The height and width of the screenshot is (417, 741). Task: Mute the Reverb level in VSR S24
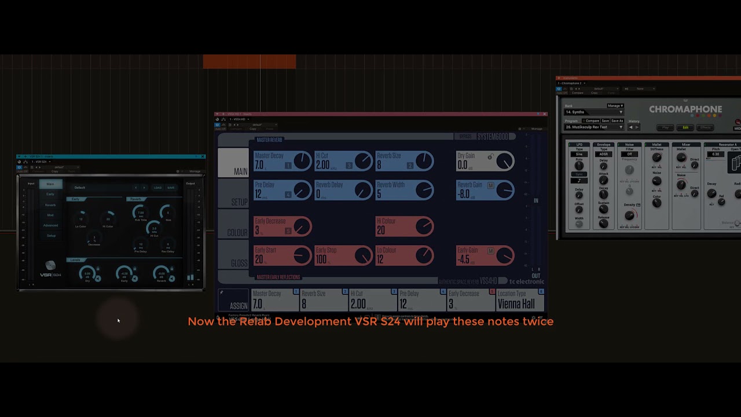tap(172, 279)
